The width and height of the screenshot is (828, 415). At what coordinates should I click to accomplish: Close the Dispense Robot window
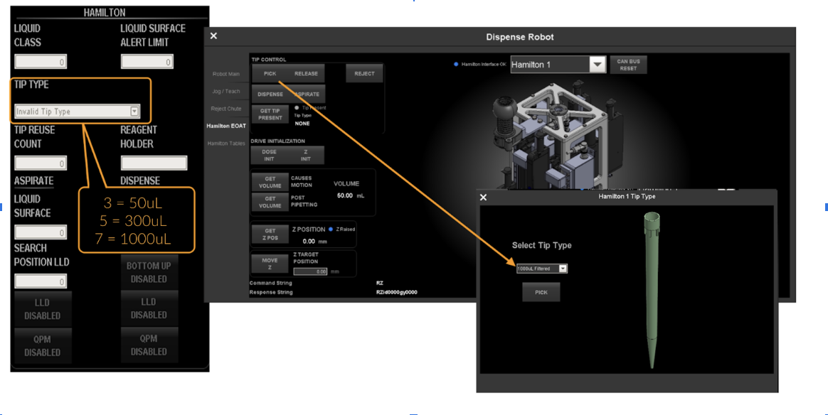213,36
